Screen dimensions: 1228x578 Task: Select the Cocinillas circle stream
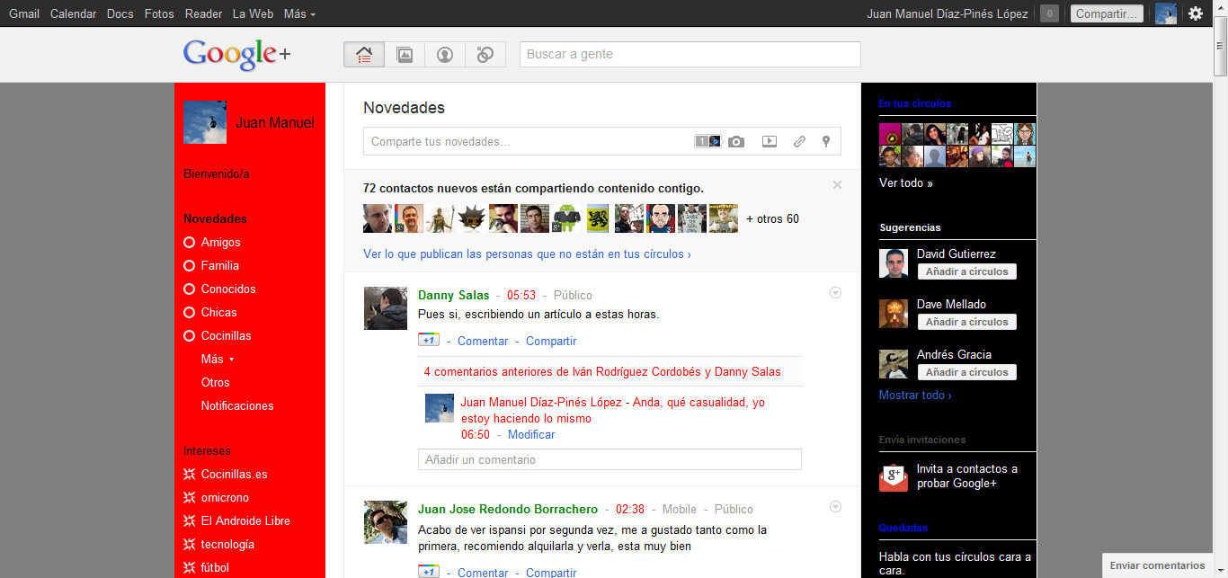point(227,335)
